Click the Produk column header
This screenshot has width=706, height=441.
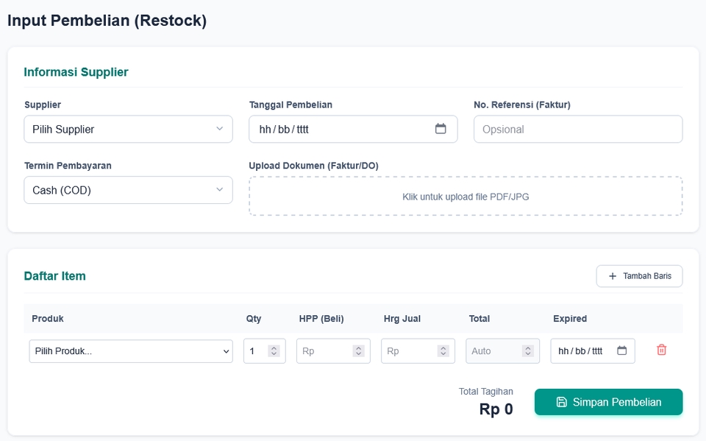click(x=48, y=318)
